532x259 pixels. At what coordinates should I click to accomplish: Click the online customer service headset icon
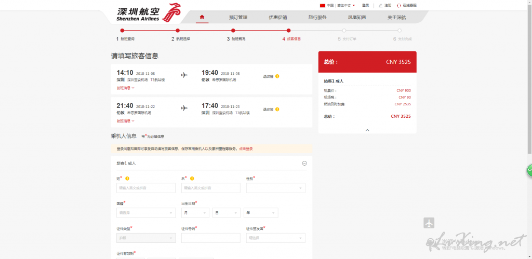click(398, 5)
